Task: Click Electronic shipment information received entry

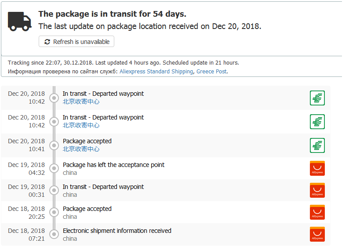Action: tap(117, 231)
